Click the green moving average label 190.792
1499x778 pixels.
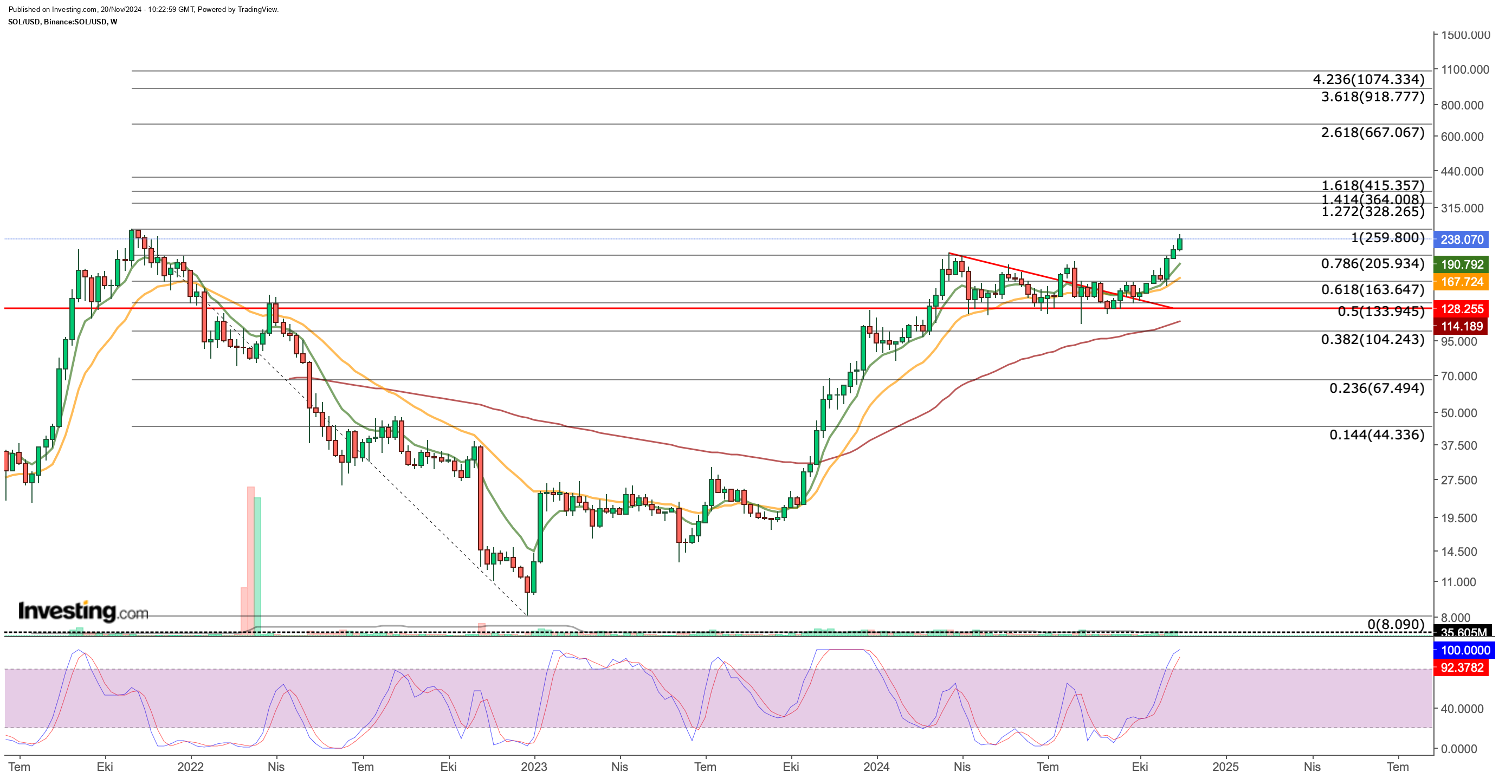pyautogui.click(x=1461, y=264)
